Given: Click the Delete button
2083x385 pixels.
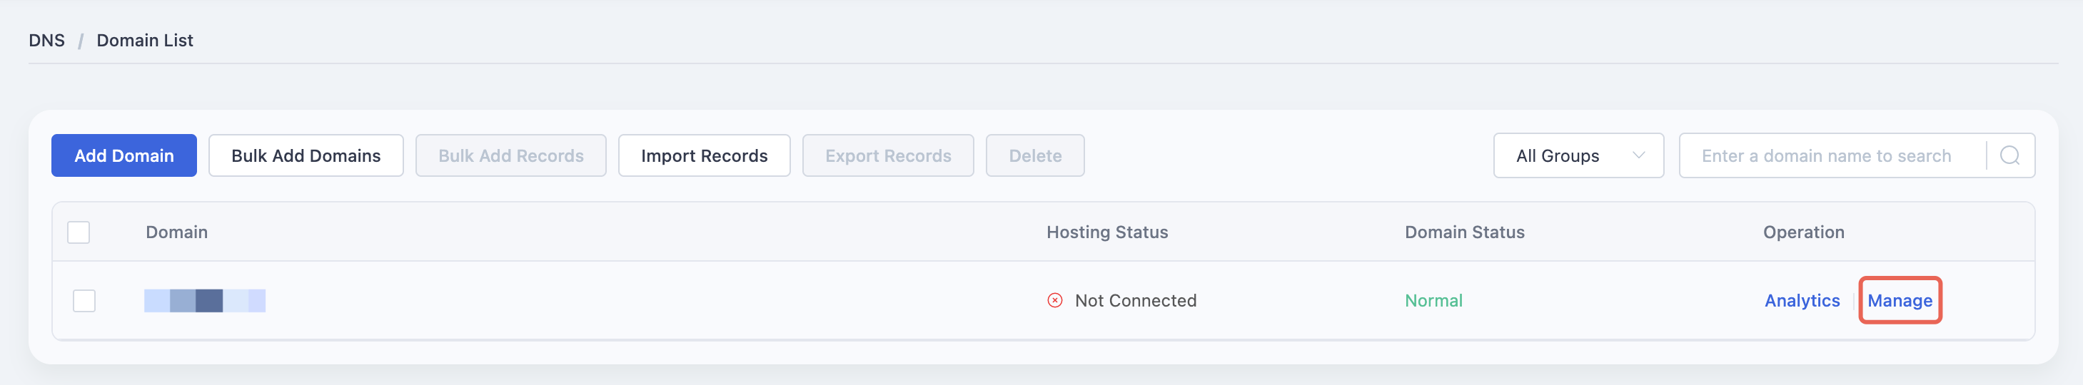Looking at the screenshot, I should [x=1035, y=155].
